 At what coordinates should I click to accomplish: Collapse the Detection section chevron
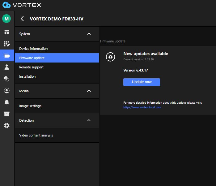(89, 120)
